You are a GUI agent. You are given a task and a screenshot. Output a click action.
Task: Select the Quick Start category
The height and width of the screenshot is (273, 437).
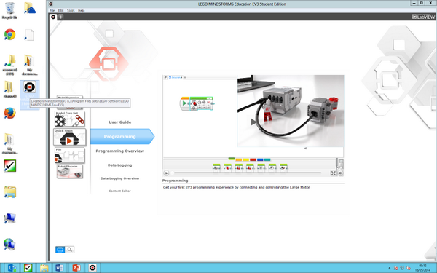pyautogui.click(x=70, y=137)
